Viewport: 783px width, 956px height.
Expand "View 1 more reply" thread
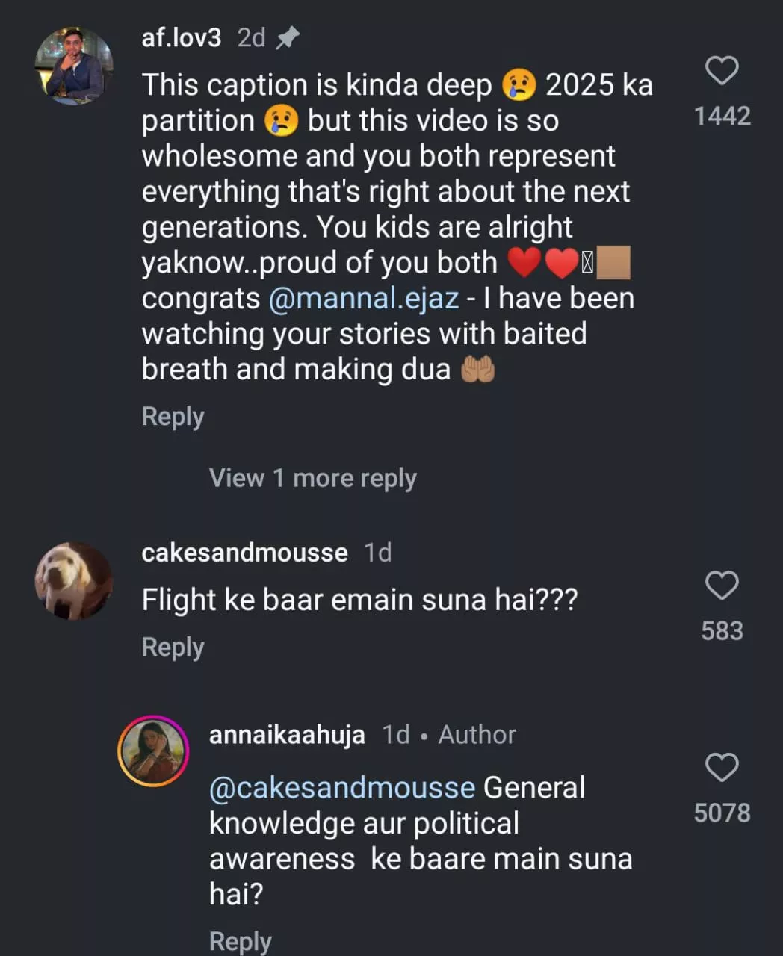point(312,478)
